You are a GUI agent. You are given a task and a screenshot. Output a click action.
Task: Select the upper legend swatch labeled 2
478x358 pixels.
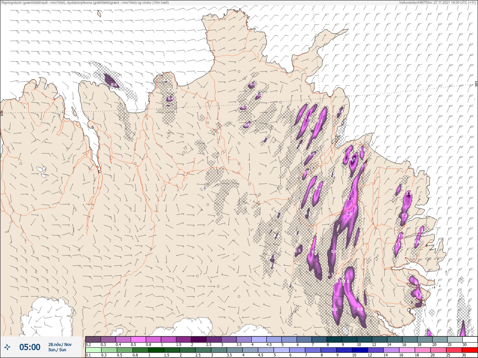click(199, 339)
